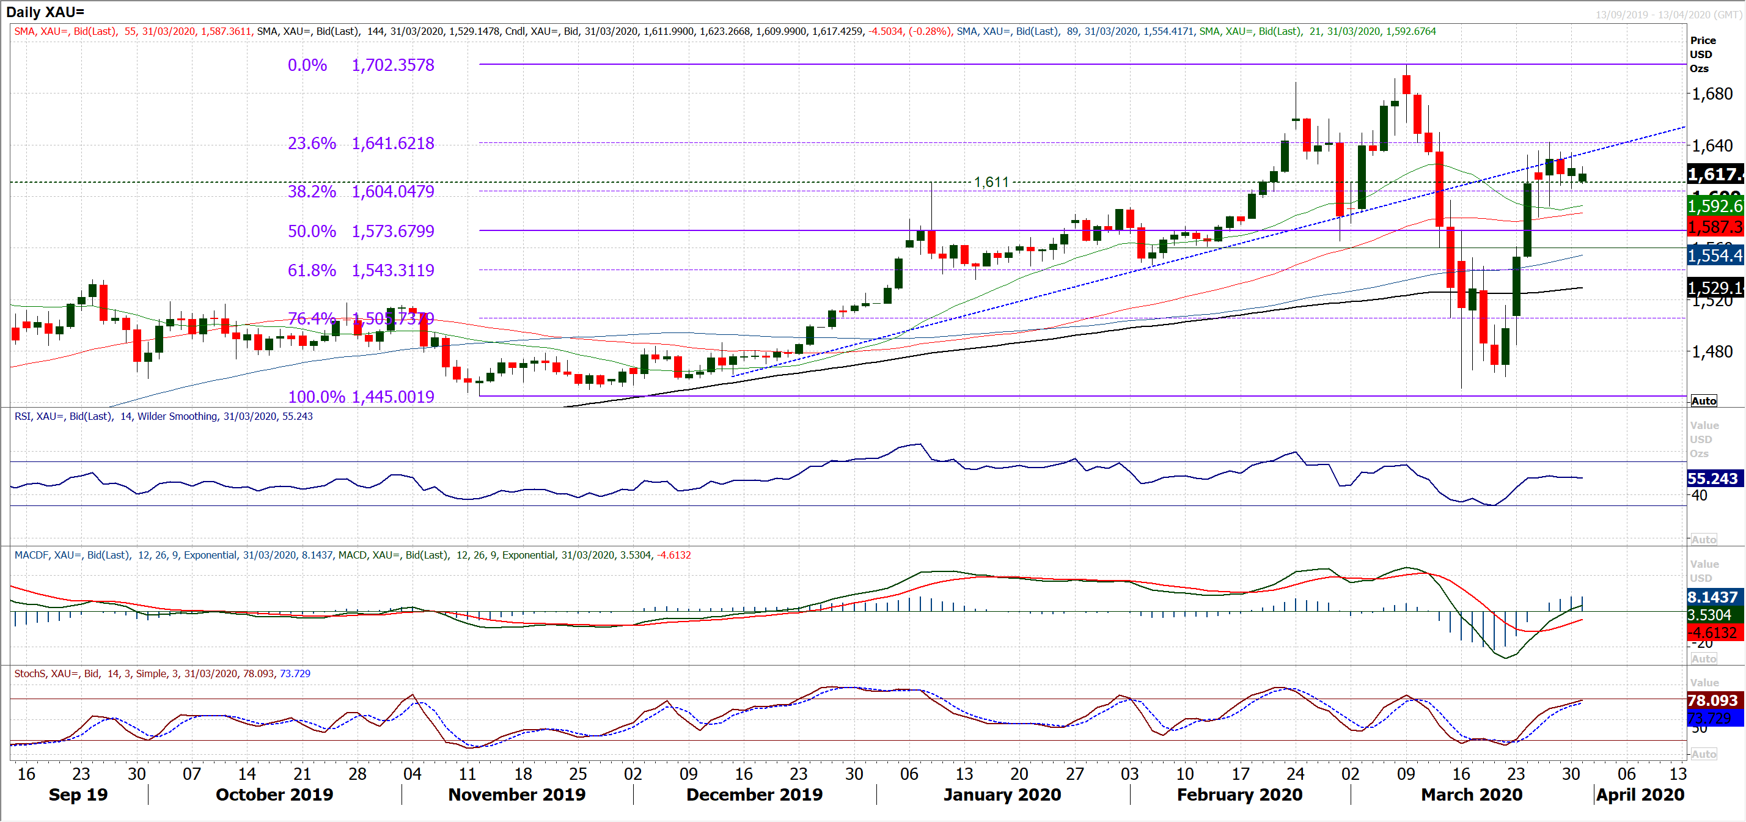Click the March 2020 month label
This screenshot has height=822, width=1746.
pos(1472,794)
